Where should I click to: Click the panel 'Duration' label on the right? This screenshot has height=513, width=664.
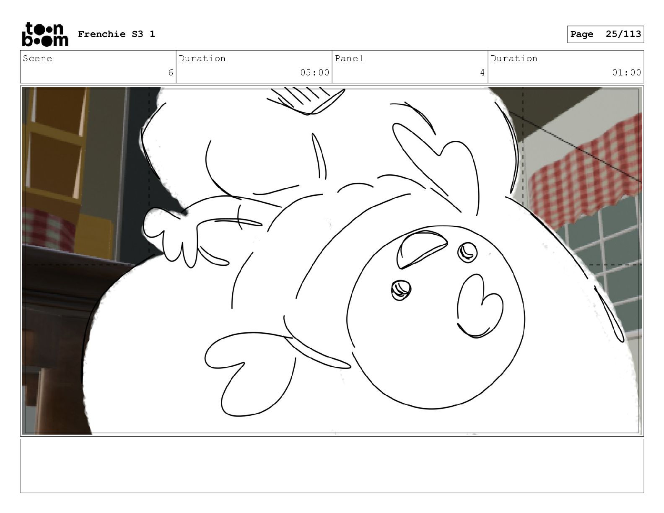514,59
